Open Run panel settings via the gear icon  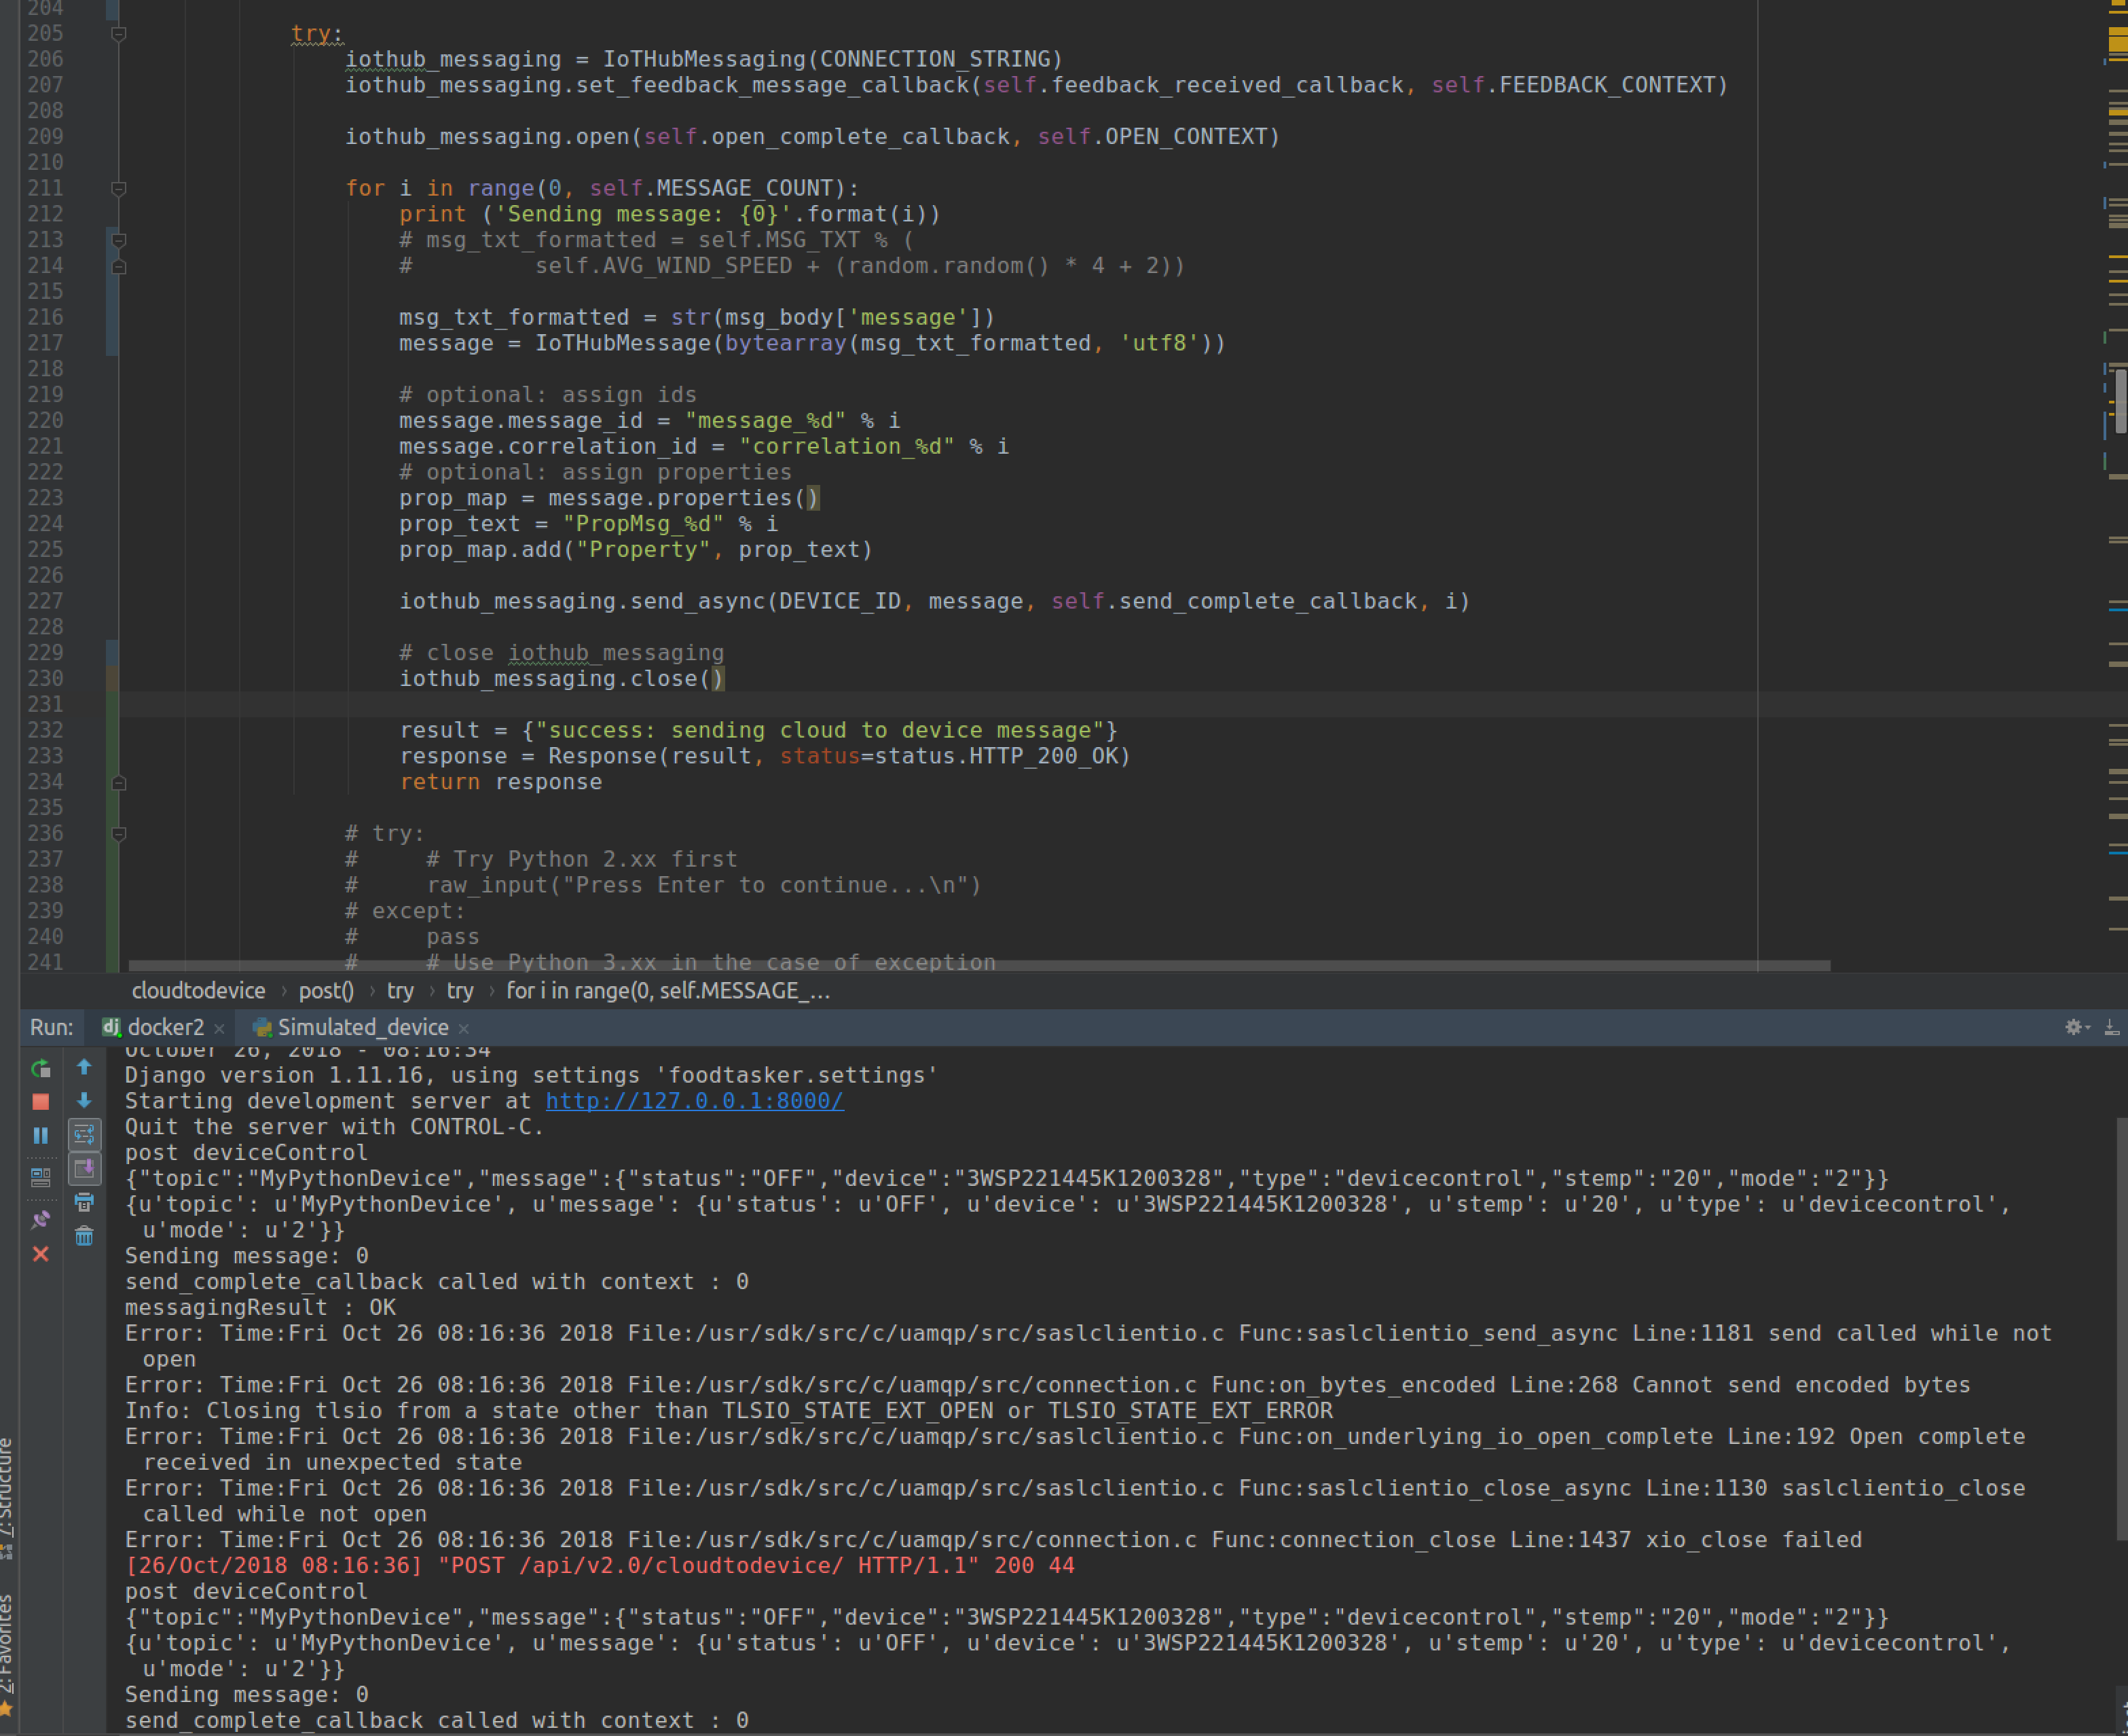pos(2074,1028)
